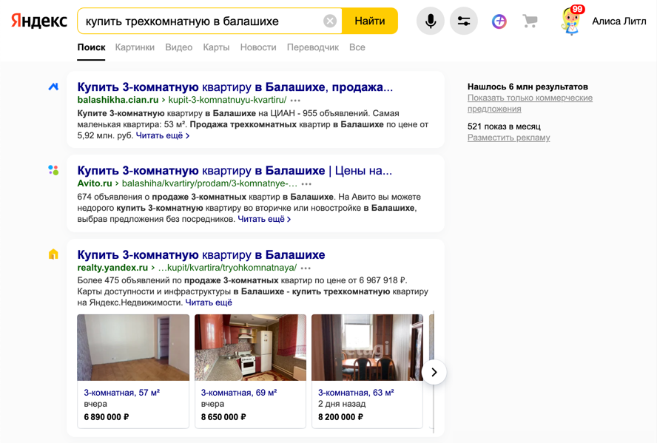This screenshot has height=443, width=657.
Task: Open the colorful Yandex Plus icon
Action: pyautogui.click(x=499, y=21)
